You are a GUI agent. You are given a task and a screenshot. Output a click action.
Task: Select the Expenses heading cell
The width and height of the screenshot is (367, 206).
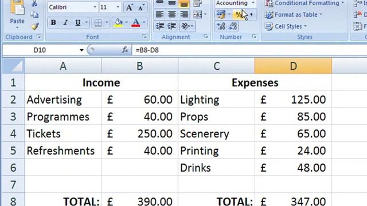pos(255,82)
